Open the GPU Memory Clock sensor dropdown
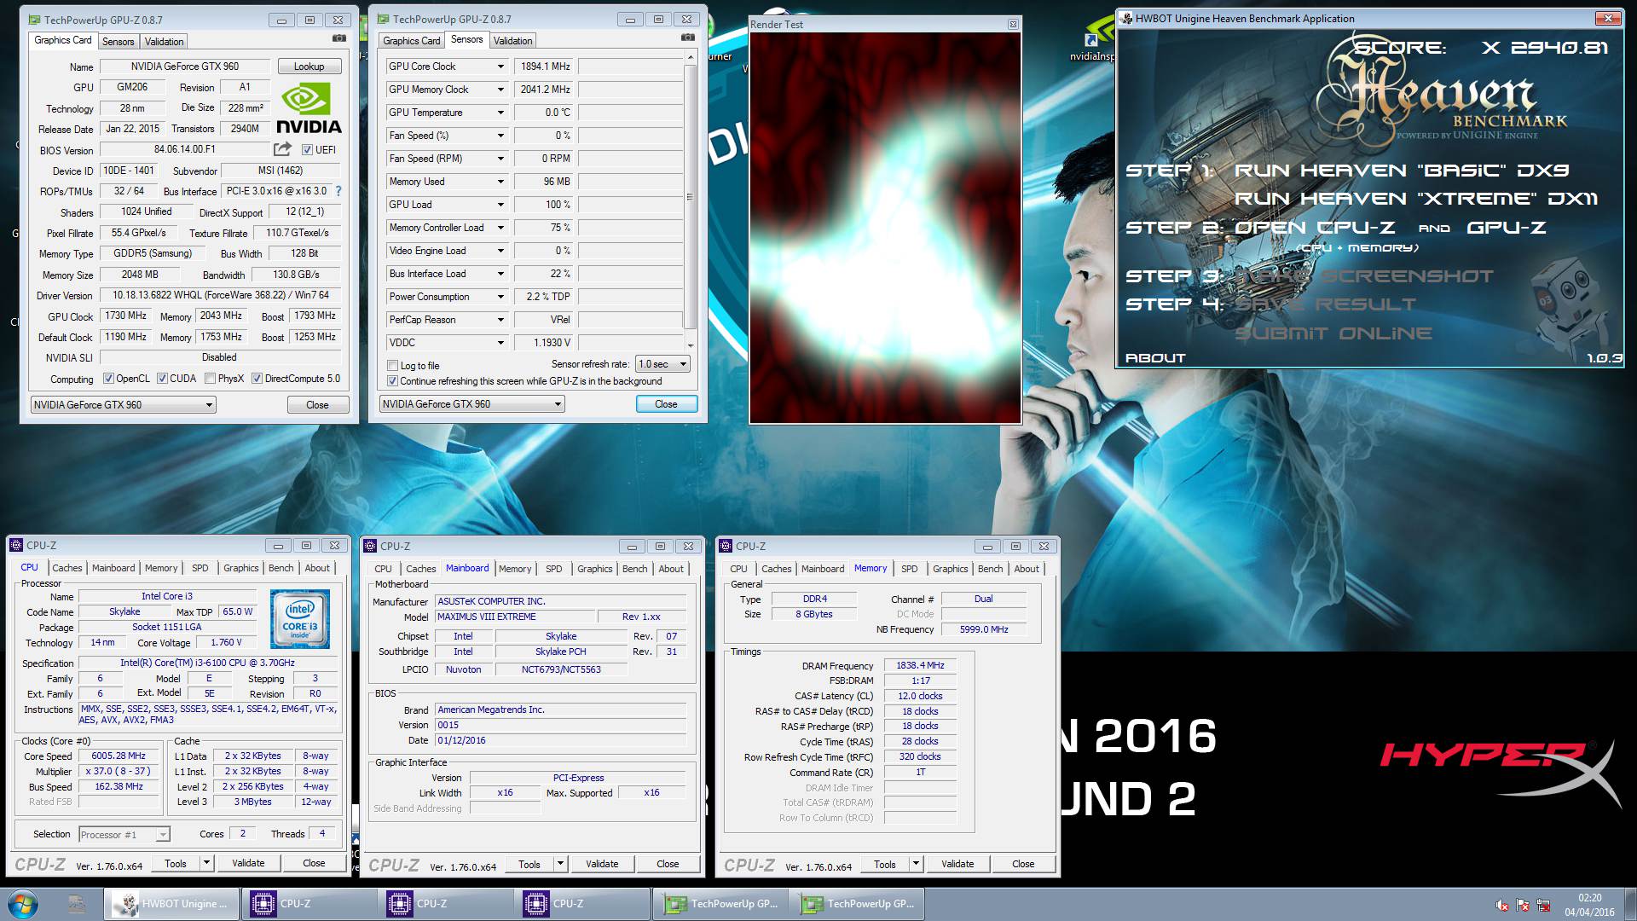 tap(500, 90)
